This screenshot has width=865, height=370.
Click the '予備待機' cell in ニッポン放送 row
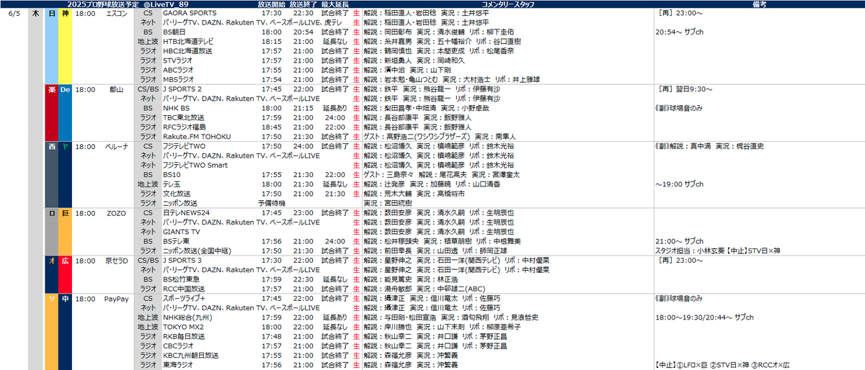click(271, 202)
